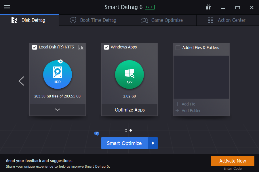Open the Enter Code link
The height and width of the screenshot is (172, 259).
point(233,168)
